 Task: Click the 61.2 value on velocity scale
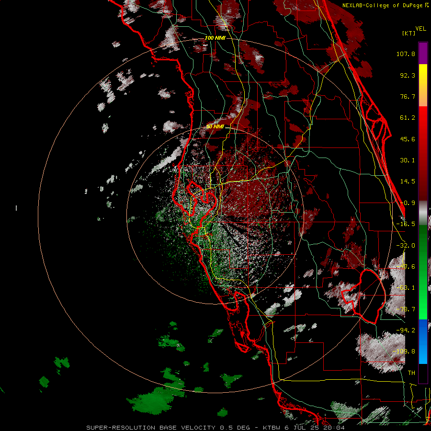[x=408, y=118]
